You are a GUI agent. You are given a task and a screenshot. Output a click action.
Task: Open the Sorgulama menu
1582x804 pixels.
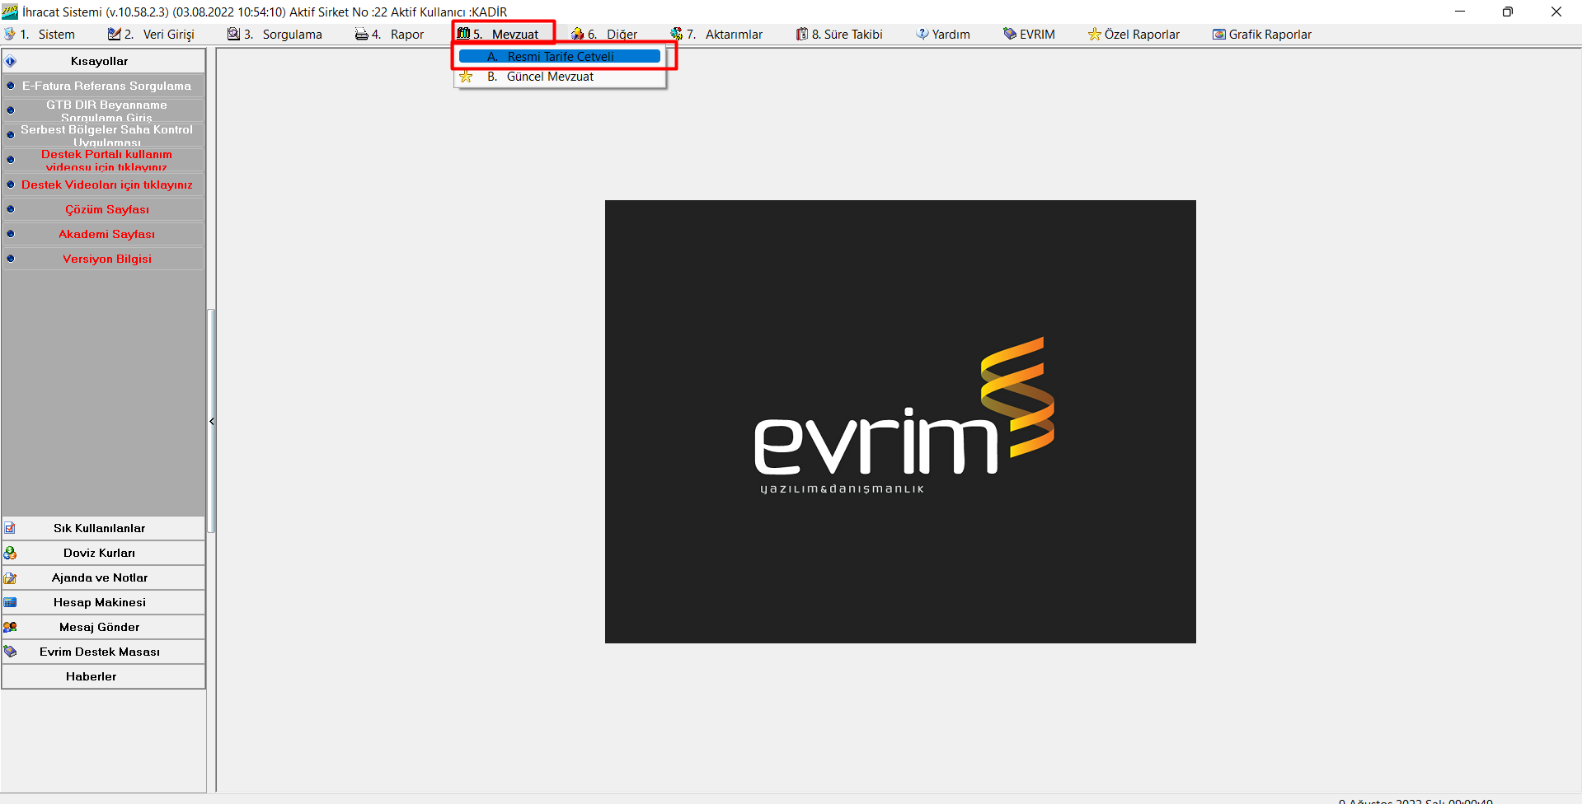pyautogui.click(x=275, y=35)
